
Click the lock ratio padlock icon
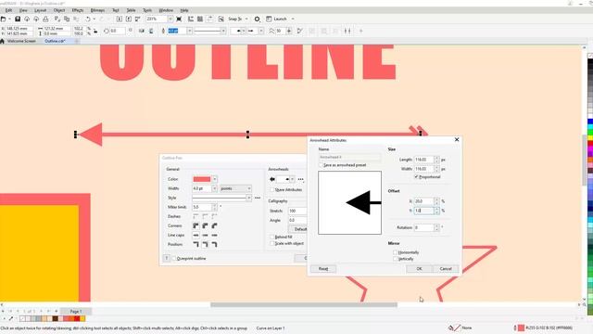point(95,31)
